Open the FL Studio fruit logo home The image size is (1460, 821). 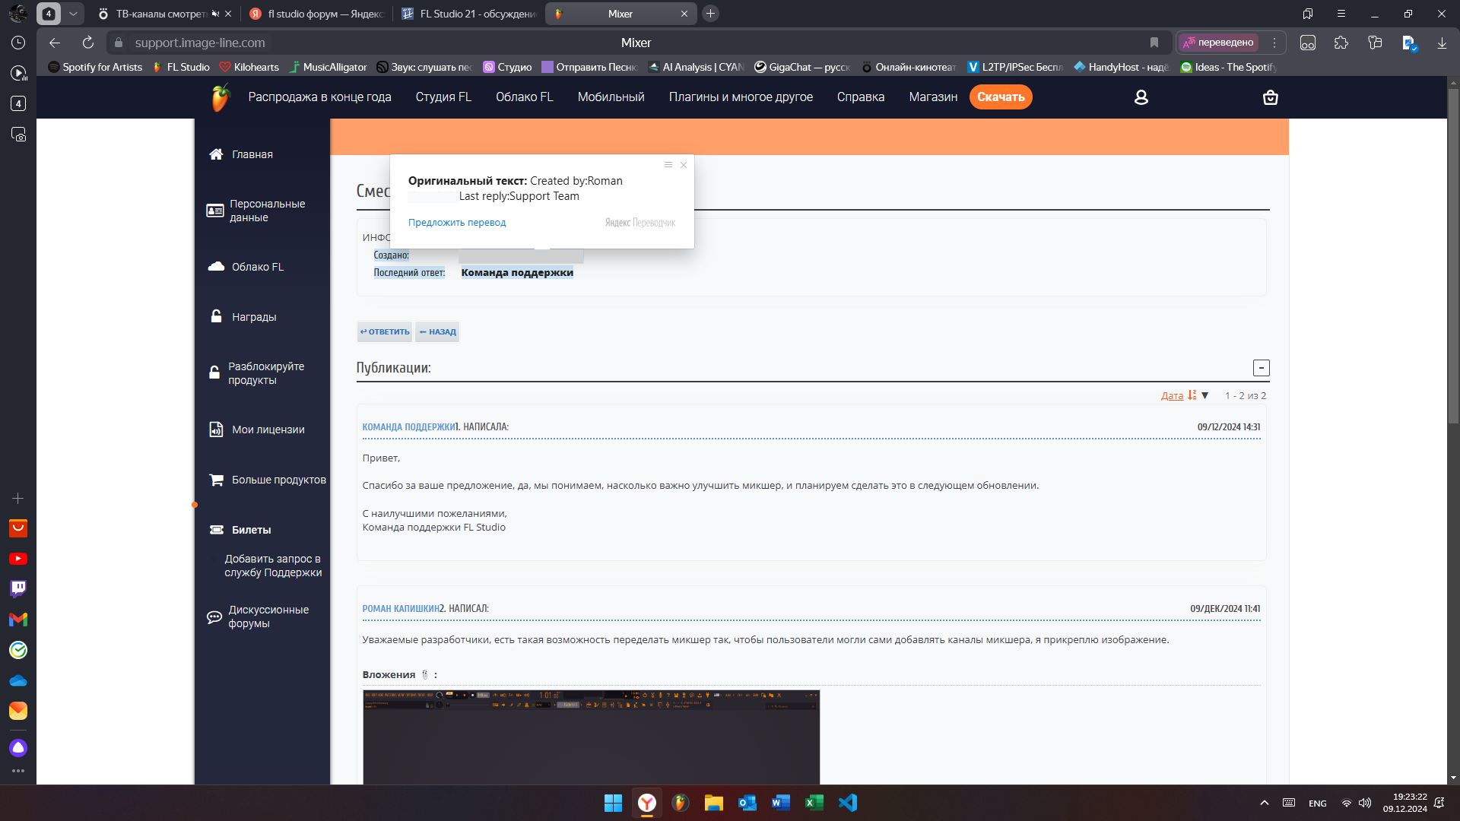[x=220, y=97]
